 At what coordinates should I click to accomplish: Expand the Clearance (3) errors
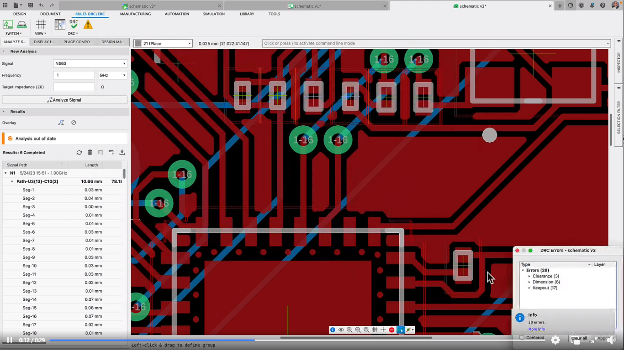529,276
